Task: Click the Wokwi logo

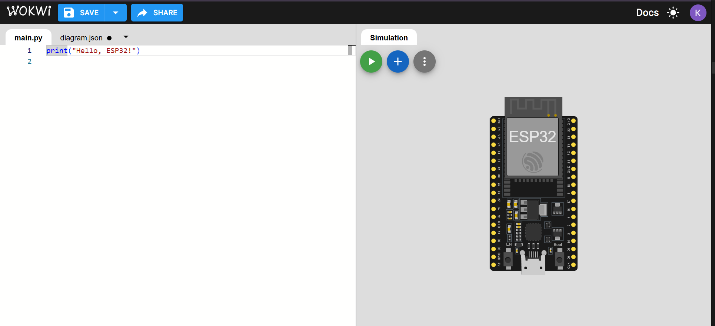Action: pyautogui.click(x=29, y=11)
